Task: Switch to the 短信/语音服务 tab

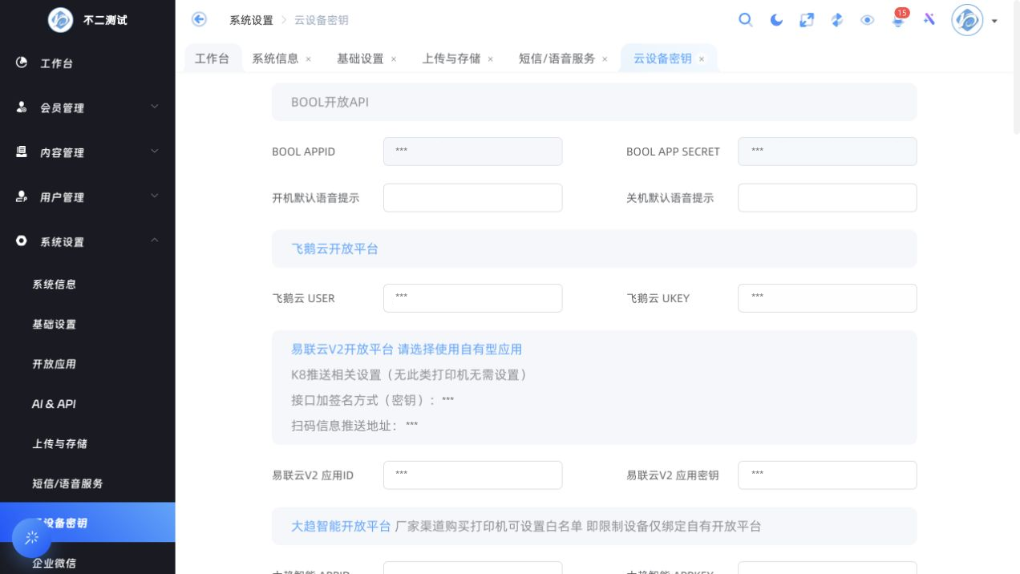Action: tap(557, 59)
